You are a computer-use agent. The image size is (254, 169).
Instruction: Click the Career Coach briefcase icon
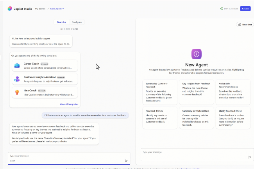click(17, 66)
